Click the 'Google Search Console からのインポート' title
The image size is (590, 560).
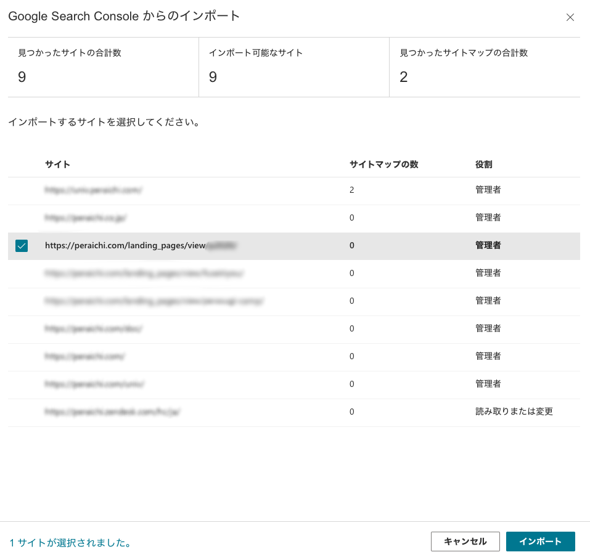pos(124,16)
